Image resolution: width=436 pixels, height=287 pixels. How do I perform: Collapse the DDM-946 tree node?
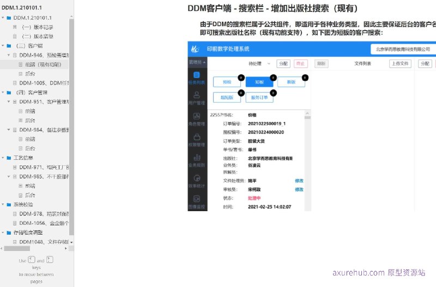(9, 55)
